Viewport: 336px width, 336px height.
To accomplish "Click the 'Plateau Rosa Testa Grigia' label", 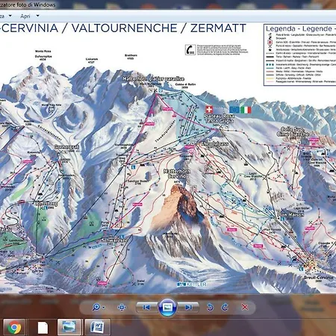I will point(219,119).
